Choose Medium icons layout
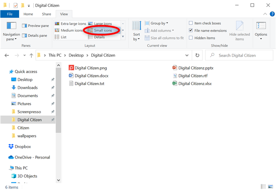The image size is (276, 191). [69, 30]
